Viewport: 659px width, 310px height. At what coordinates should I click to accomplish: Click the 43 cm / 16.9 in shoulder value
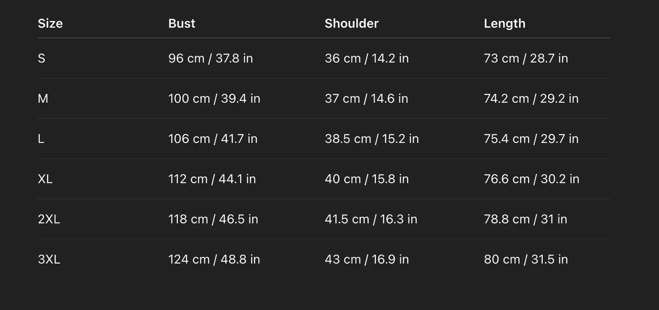tap(367, 259)
